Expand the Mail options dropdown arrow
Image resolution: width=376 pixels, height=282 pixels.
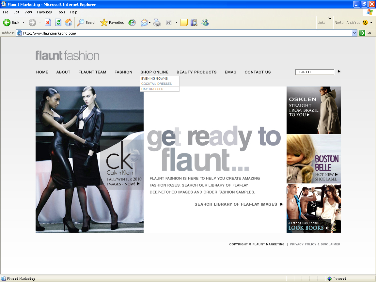pyautogui.click(x=149, y=23)
